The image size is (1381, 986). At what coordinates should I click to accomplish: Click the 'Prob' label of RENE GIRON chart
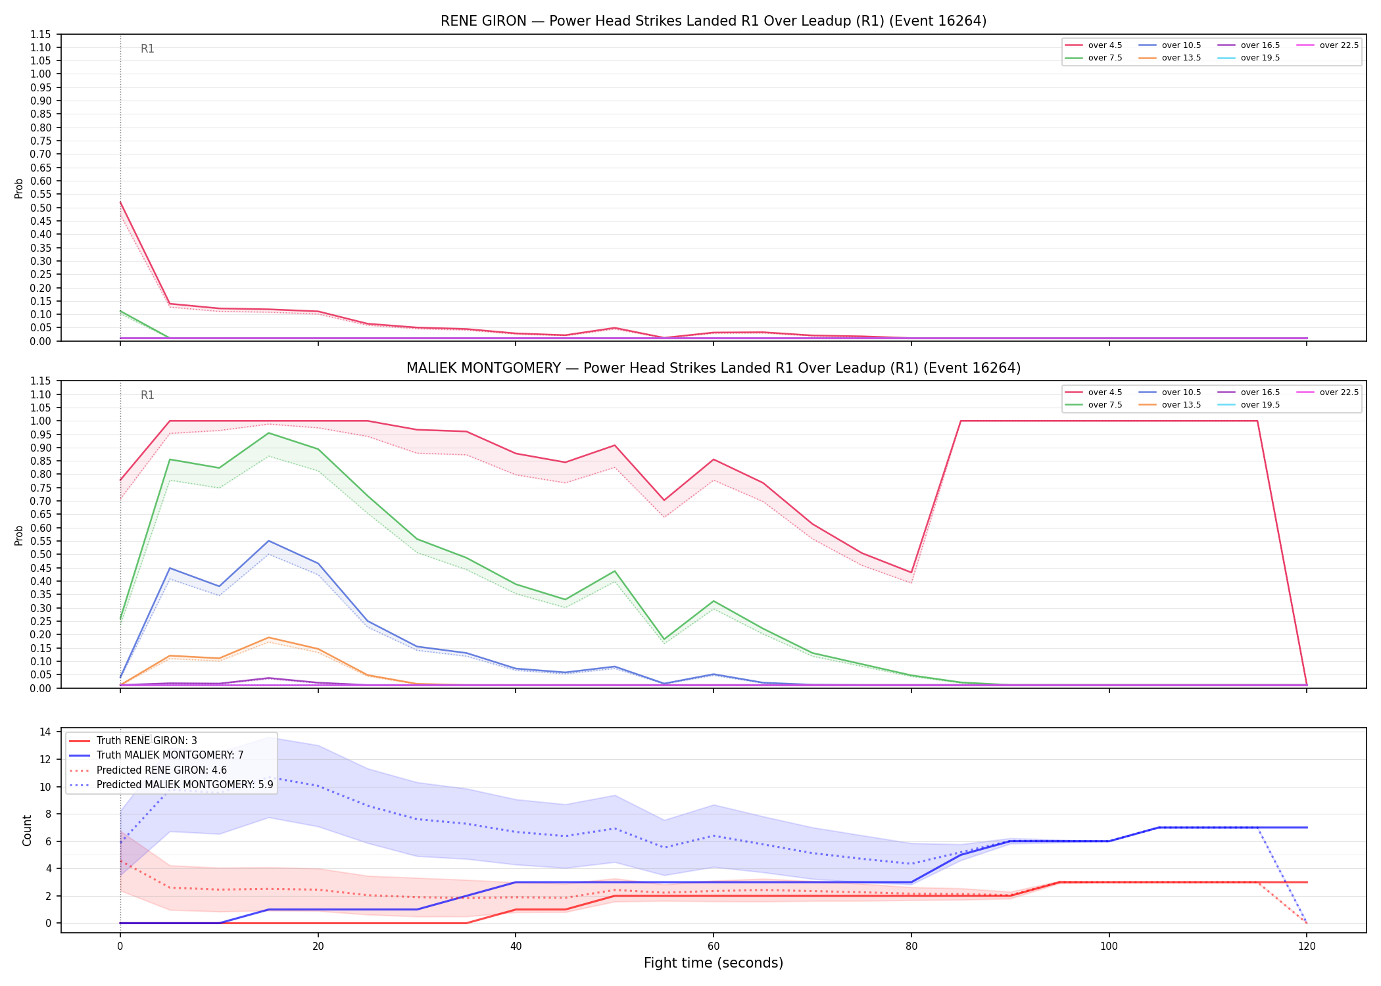[19, 188]
